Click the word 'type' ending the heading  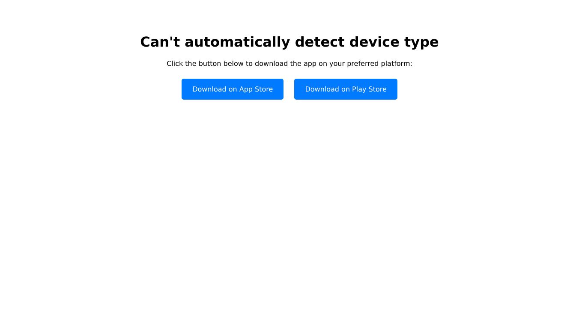421,43
